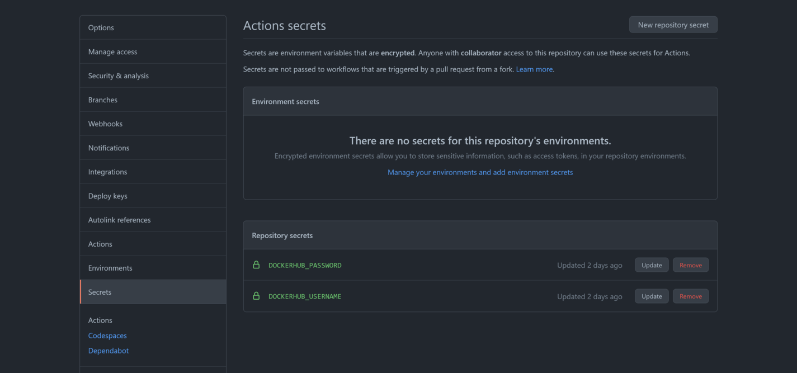Update the DOCKERHUB_PASSWORD secret
This screenshot has width=797, height=373.
[652, 265]
